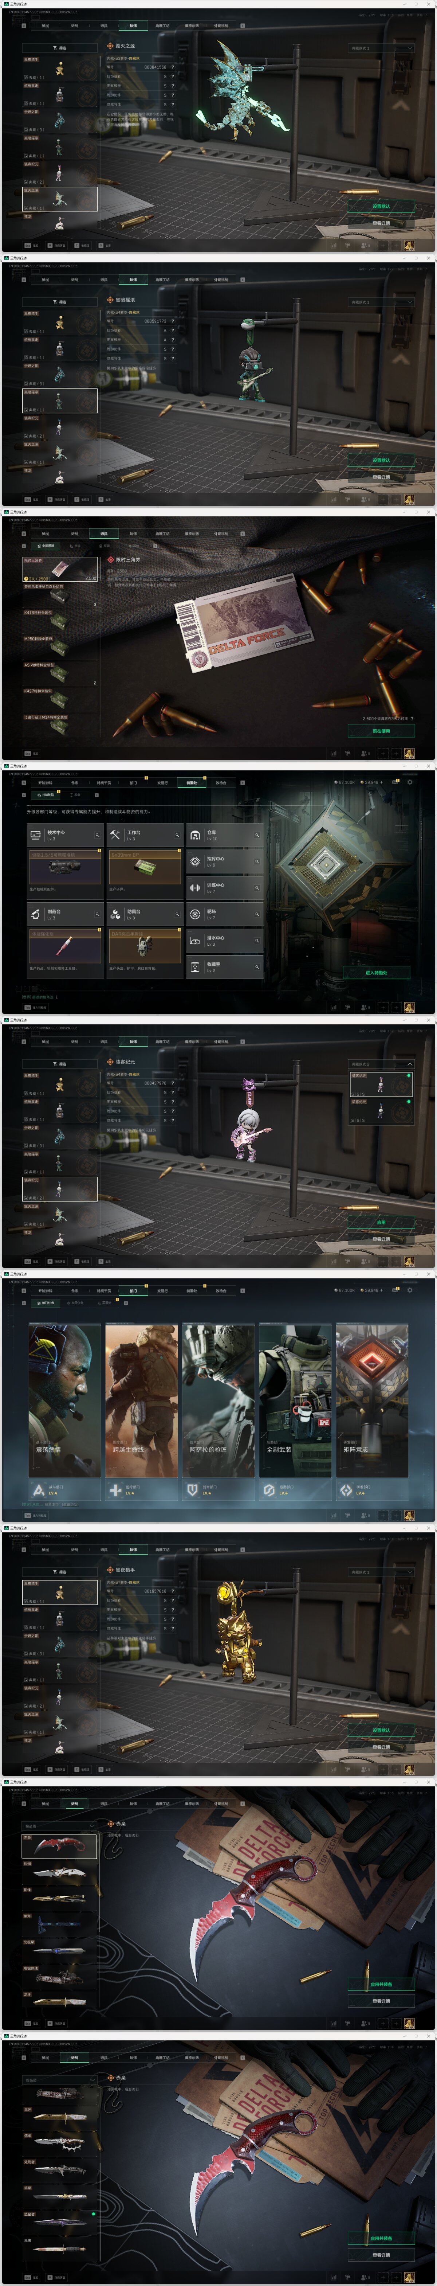Click shield icon under 阿萨拉的枪匠 card
The image size is (437, 2286).
[192, 1490]
